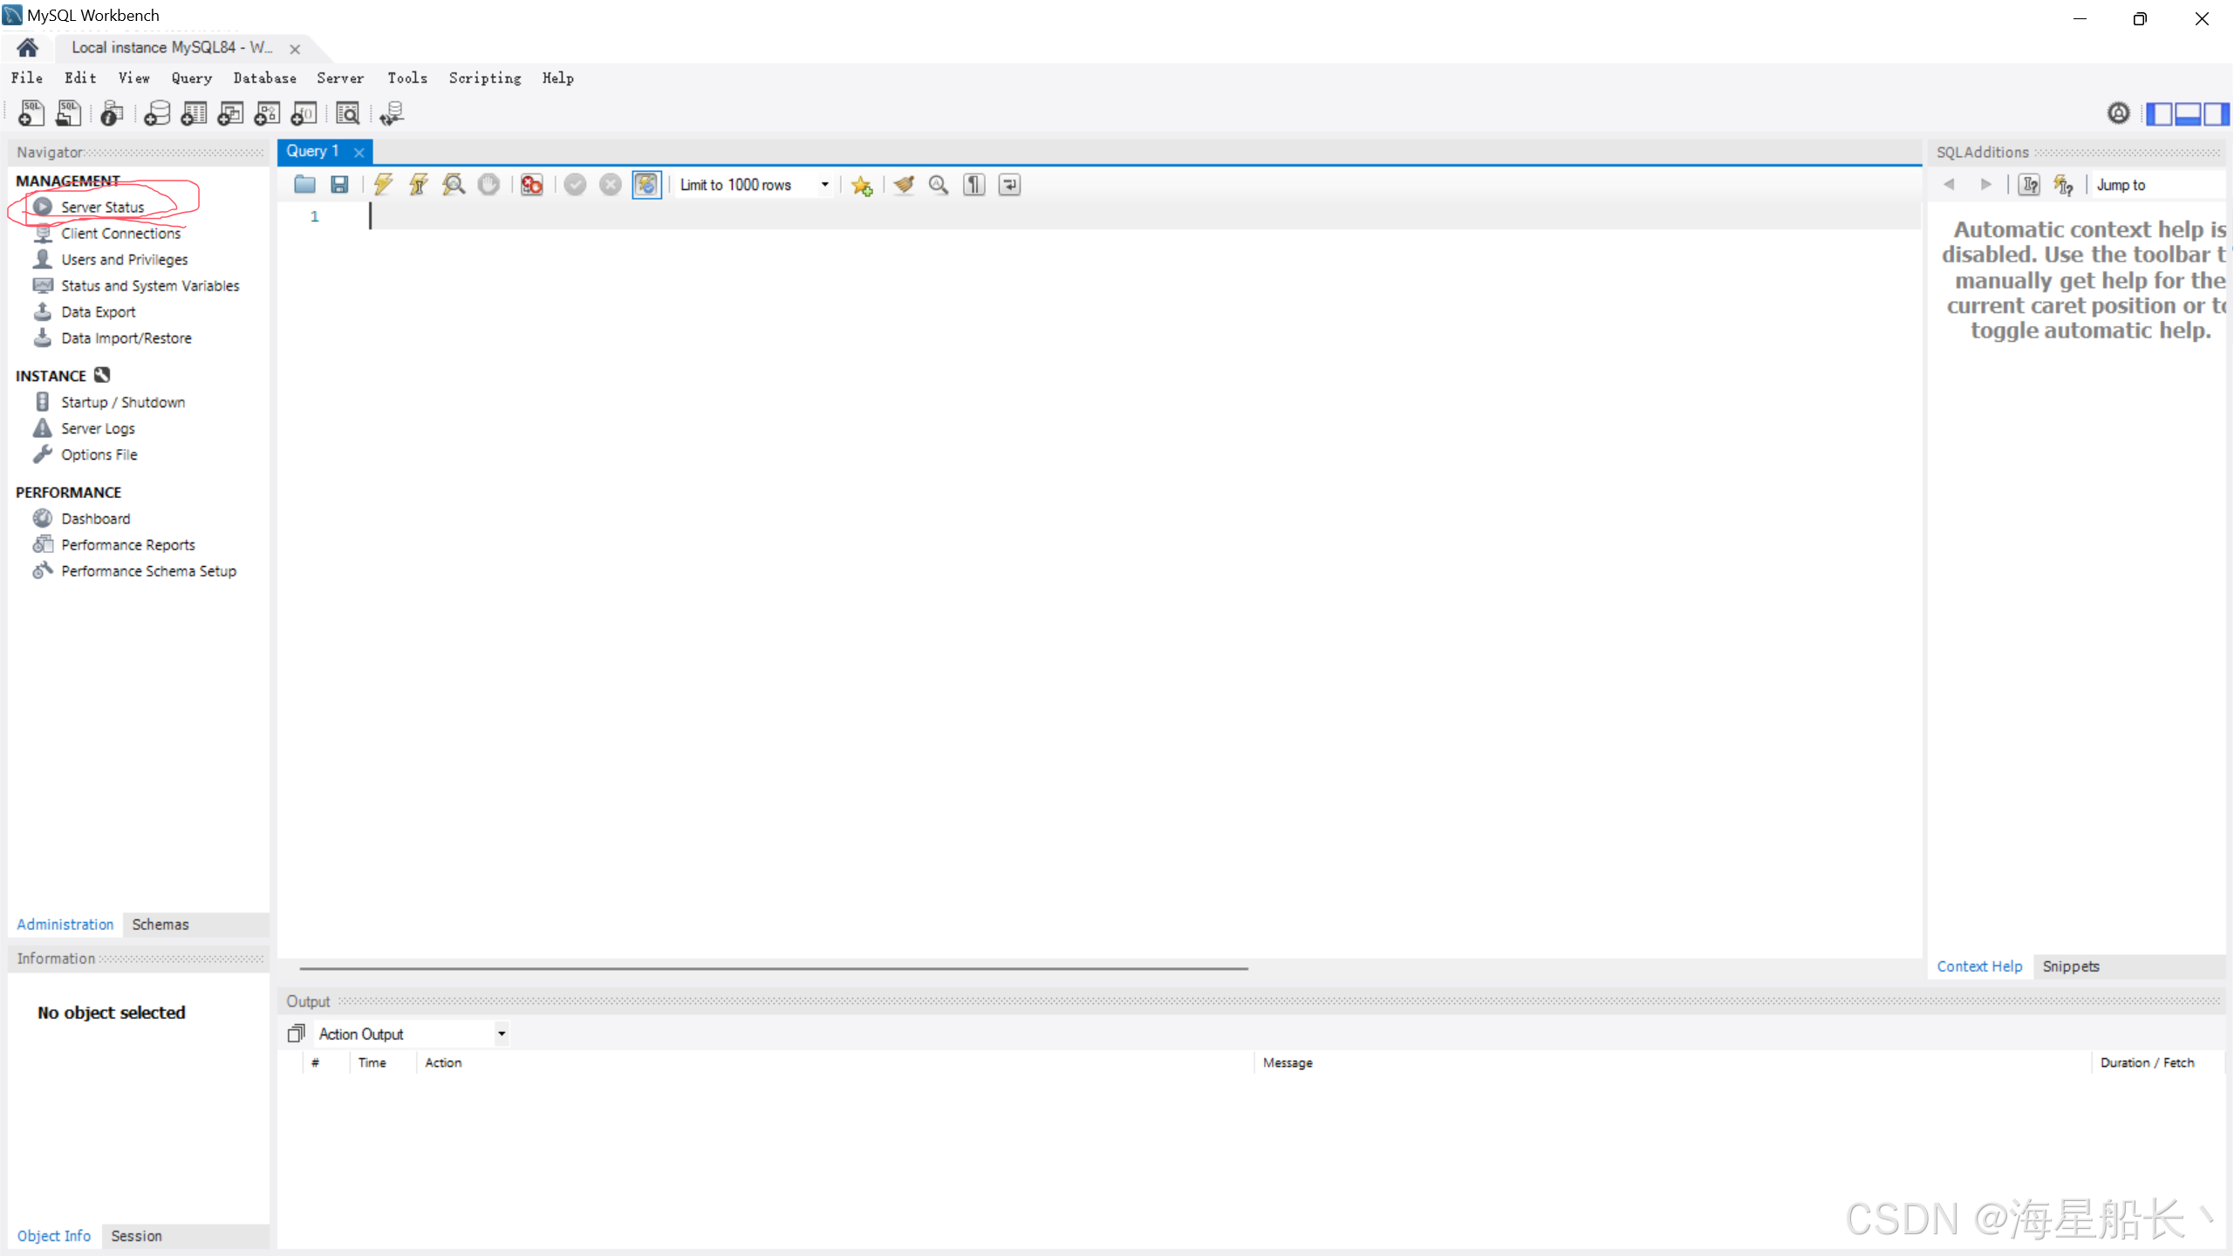Create a new stored procedure icon

coord(267,113)
